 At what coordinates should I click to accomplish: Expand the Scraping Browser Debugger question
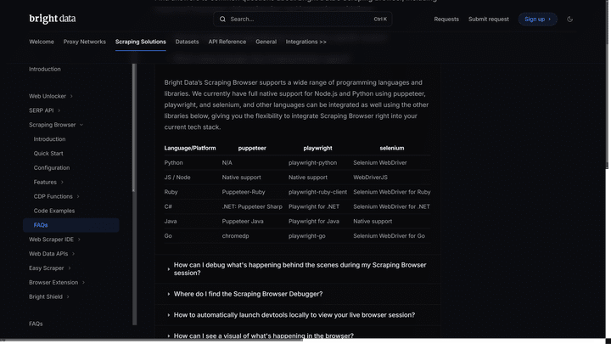[x=298, y=294]
